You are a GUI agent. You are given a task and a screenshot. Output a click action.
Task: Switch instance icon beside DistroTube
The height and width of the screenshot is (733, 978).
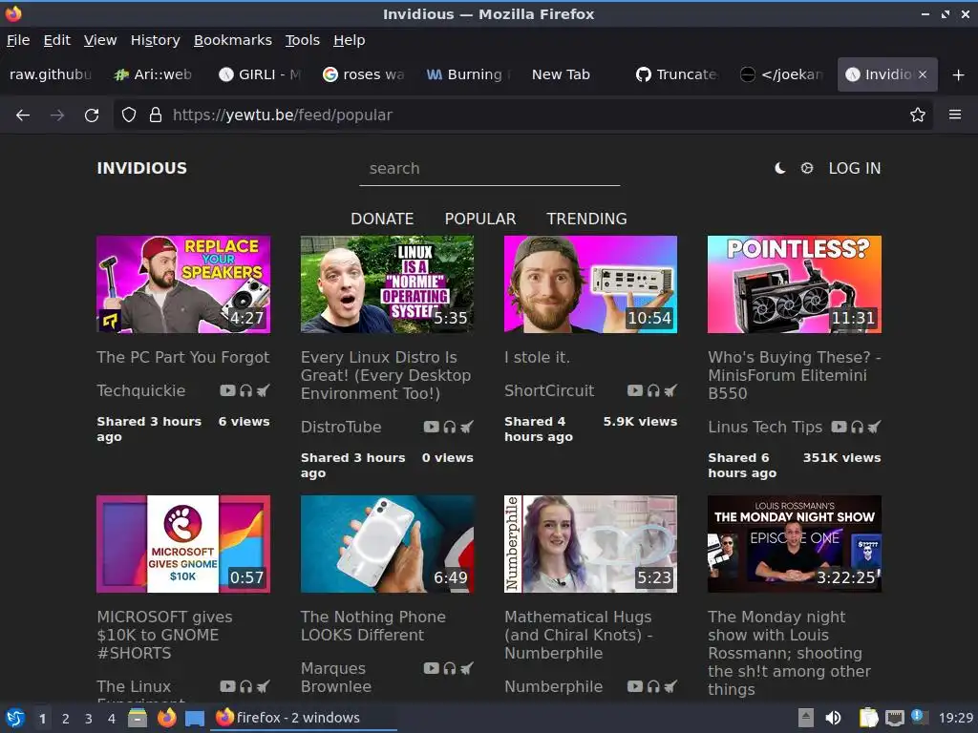466,427
